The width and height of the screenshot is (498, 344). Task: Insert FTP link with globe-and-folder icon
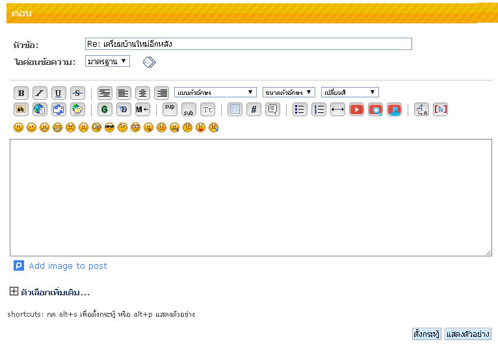point(77,110)
